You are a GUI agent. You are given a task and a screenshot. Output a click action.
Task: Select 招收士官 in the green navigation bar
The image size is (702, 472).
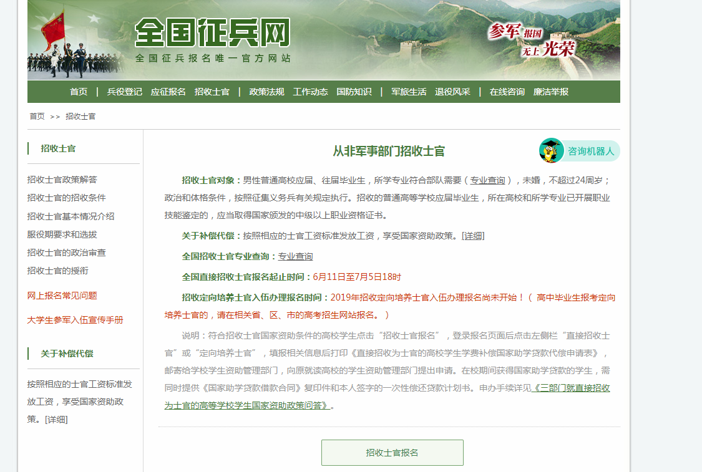[212, 92]
